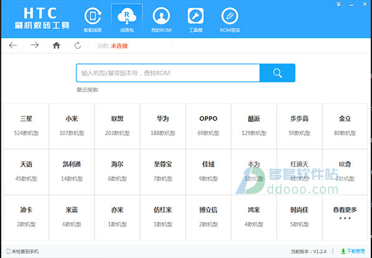Minimize the window
This screenshot has height=258, width=372.
point(351,5)
